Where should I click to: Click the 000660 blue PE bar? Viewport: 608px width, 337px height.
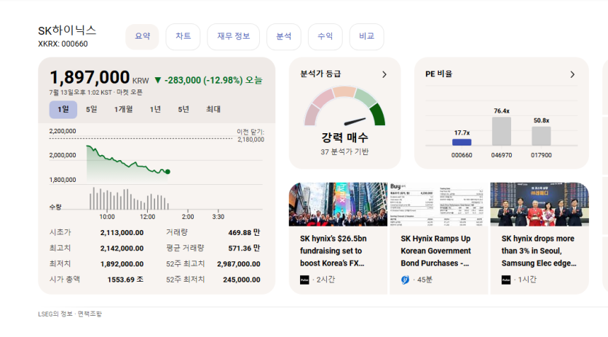click(x=462, y=143)
